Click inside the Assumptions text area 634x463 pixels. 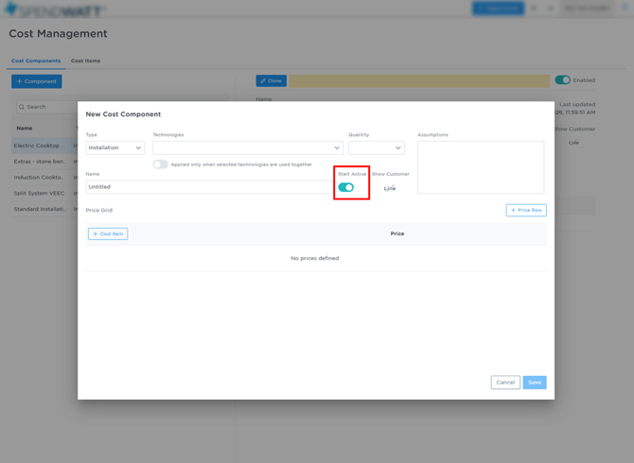click(481, 167)
